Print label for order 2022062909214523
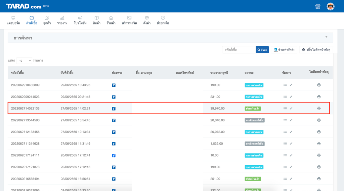Screen dimensions: 344x191 tap(319, 97)
